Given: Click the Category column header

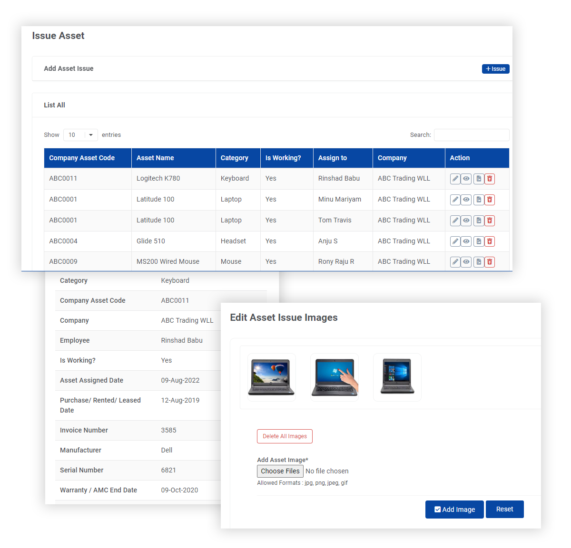Looking at the screenshot, I should coord(234,158).
